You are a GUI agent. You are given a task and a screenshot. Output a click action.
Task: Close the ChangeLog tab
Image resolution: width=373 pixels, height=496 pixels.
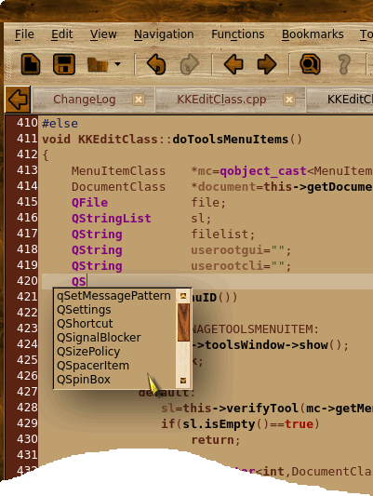[139, 100]
